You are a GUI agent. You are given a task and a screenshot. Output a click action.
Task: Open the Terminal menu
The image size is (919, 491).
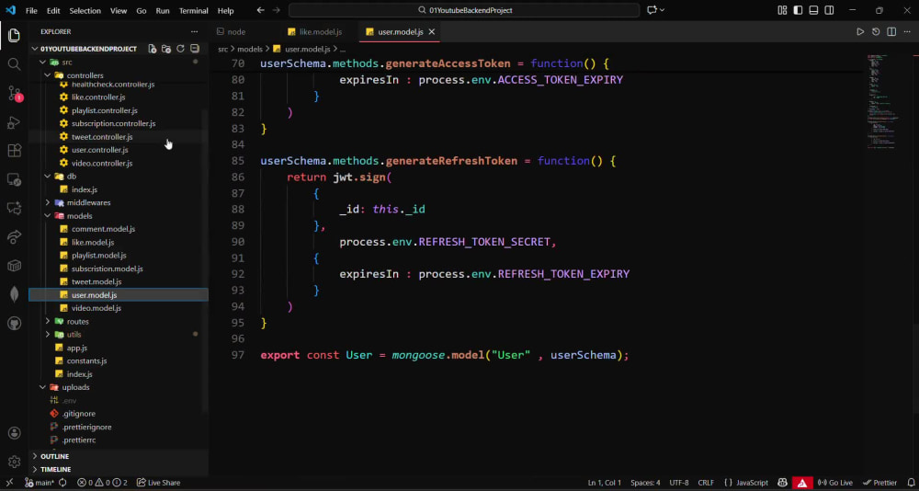(193, 10)
